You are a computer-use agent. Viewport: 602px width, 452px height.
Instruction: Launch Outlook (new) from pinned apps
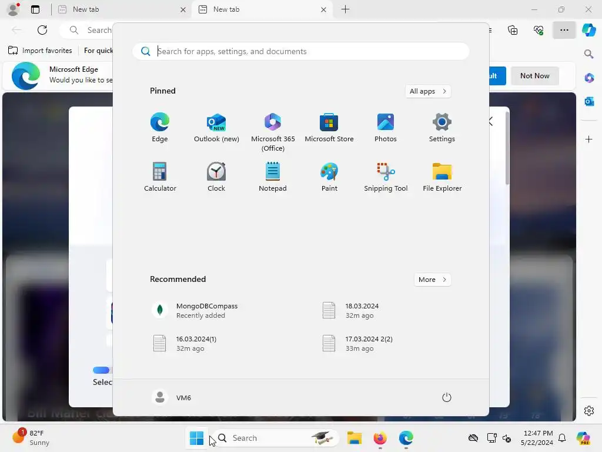[216, 128]
